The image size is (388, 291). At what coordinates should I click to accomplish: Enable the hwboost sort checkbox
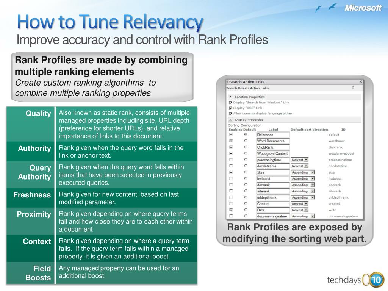pyautogui.click(x=231, y=178)
